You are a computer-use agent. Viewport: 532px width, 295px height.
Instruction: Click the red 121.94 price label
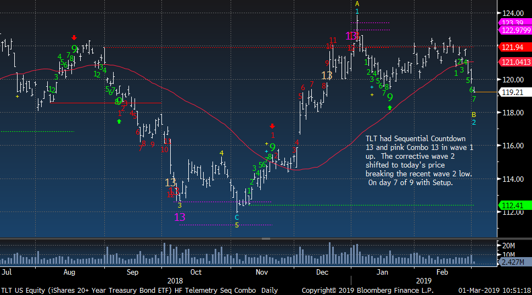point(514,47)
